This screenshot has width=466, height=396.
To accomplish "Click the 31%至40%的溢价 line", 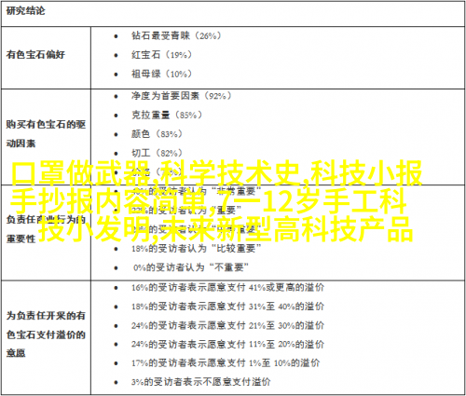I will 227,307.
